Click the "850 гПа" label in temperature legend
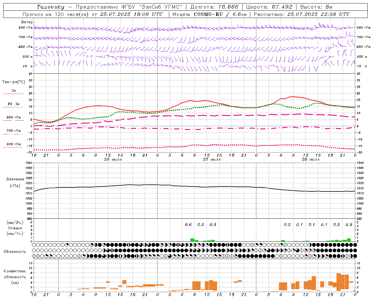The height and width of the screenshot is (297, 372). click(x=14, y=117)
